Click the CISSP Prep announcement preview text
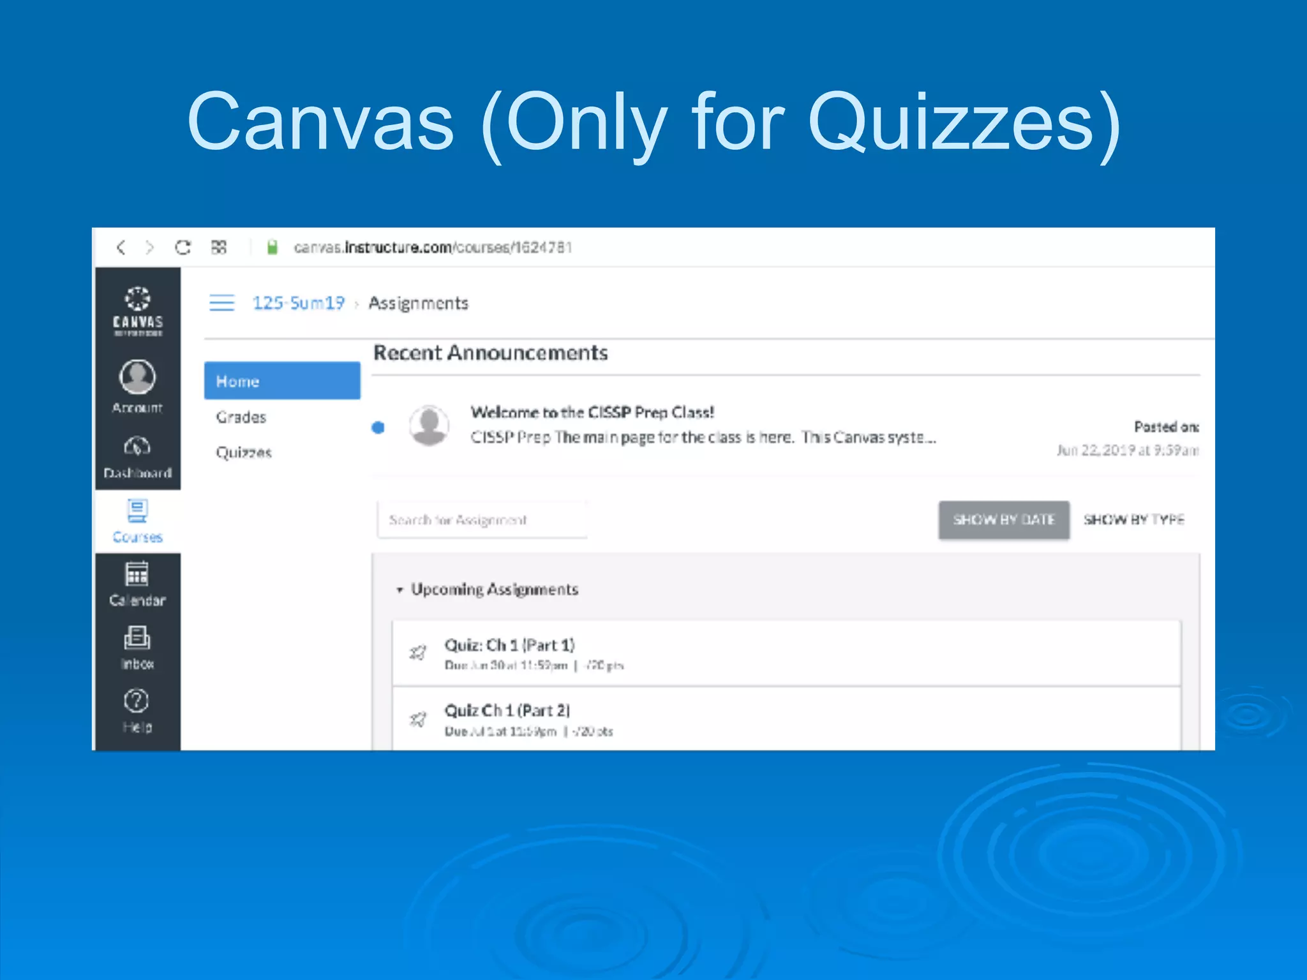The image size is (1307, 980). click(703, 438)
